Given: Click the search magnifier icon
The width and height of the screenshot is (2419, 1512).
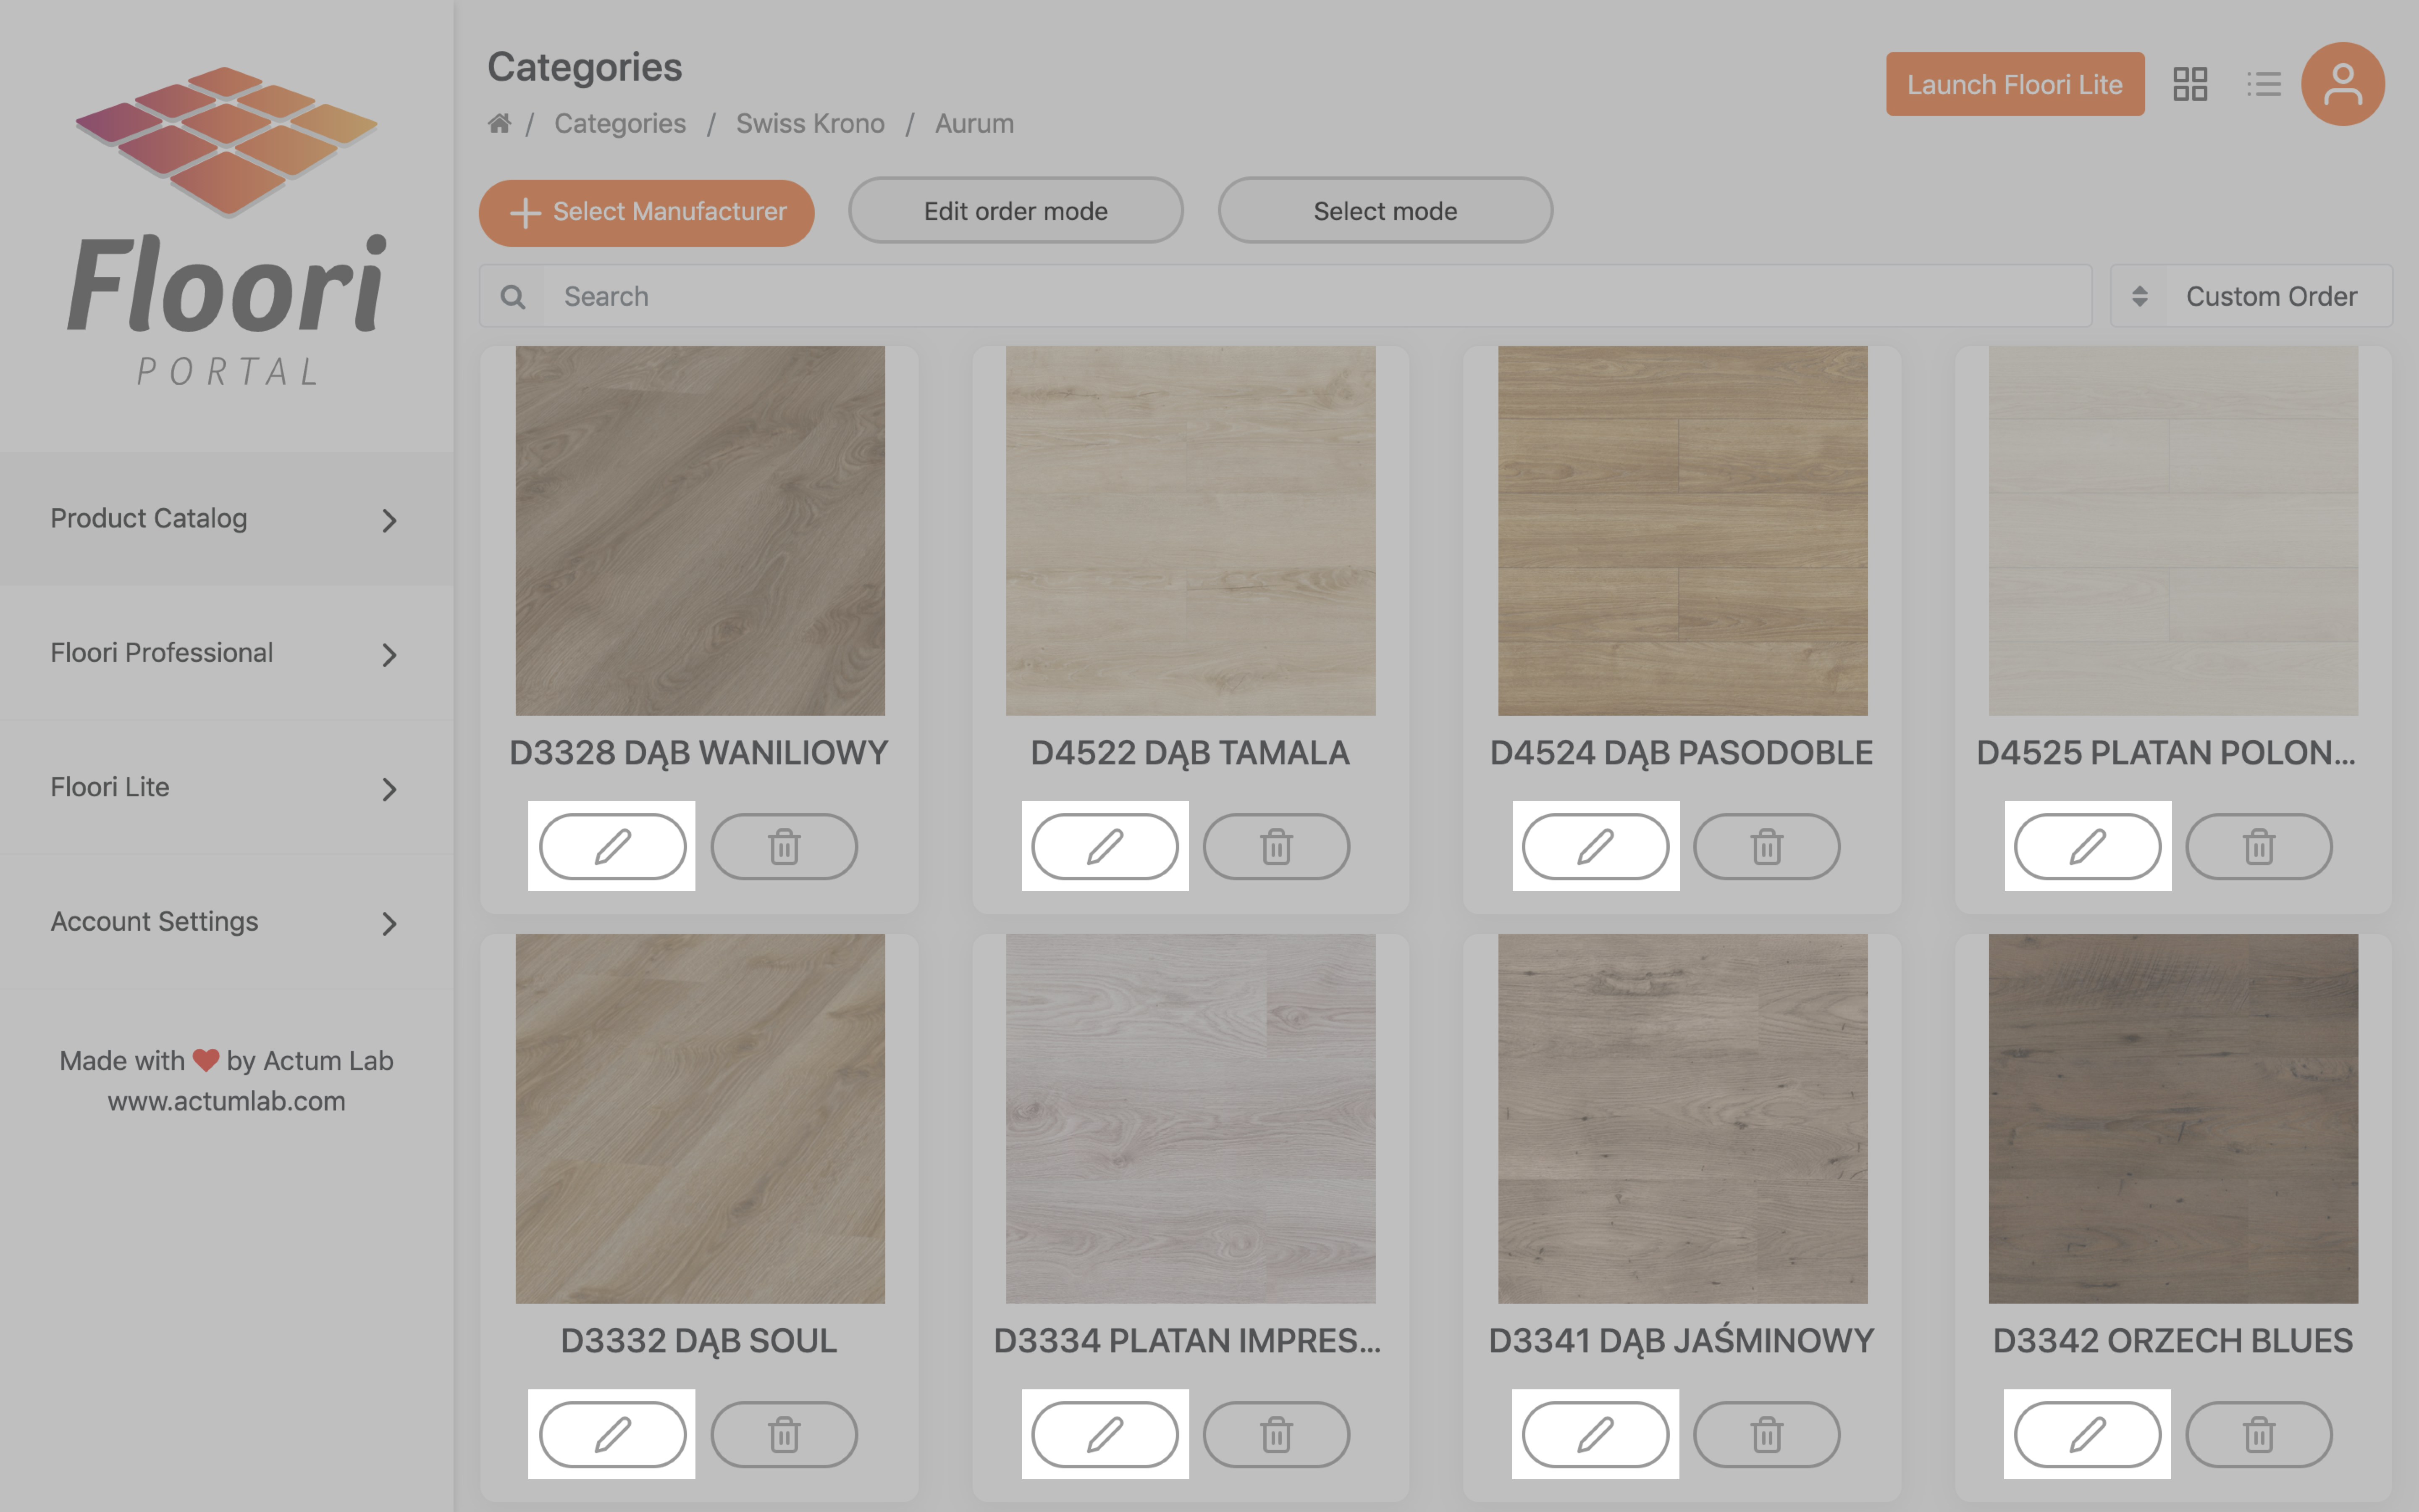Looking at the screenshot, I should coord(513,296).
